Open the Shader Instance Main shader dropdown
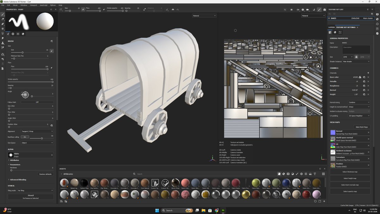Viewport: 380px width, 214px height. point(356,62)
